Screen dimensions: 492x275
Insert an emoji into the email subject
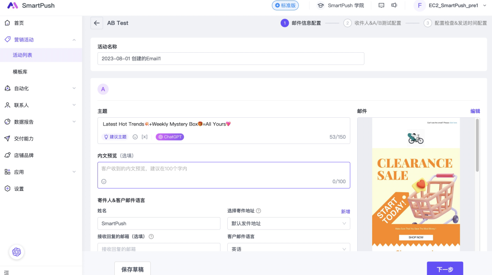tap(135, 136)
